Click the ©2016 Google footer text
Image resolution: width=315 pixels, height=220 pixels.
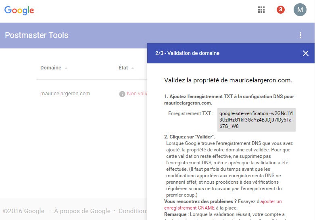pos(24,211)
